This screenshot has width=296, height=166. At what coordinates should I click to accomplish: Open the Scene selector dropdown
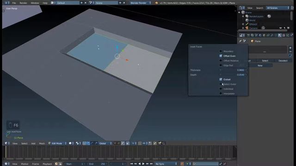106,3
